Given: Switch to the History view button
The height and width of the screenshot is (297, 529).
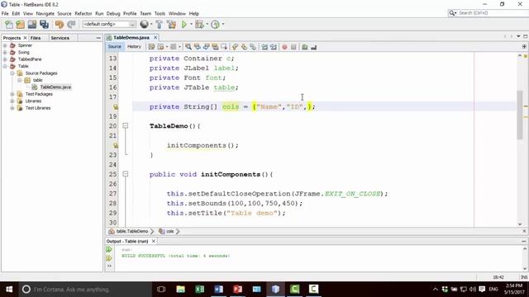Looking at the screenshot, I should coord(134,47).
